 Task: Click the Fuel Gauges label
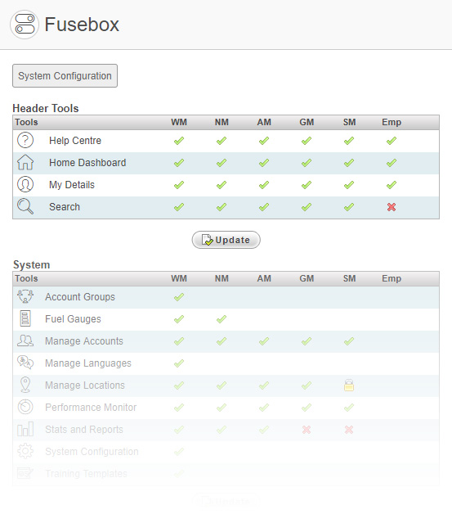coord(73,319)
